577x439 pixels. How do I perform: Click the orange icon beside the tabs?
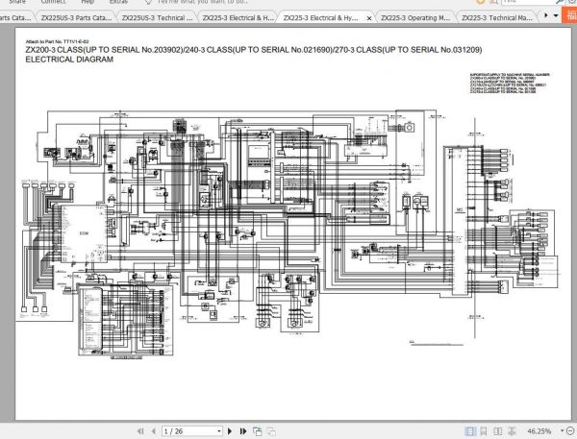[x=570, y=15]
